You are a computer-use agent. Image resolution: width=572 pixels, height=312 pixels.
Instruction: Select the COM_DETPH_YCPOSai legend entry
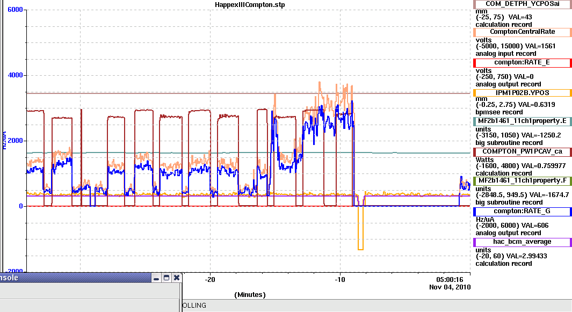click(x=523, y=4)
